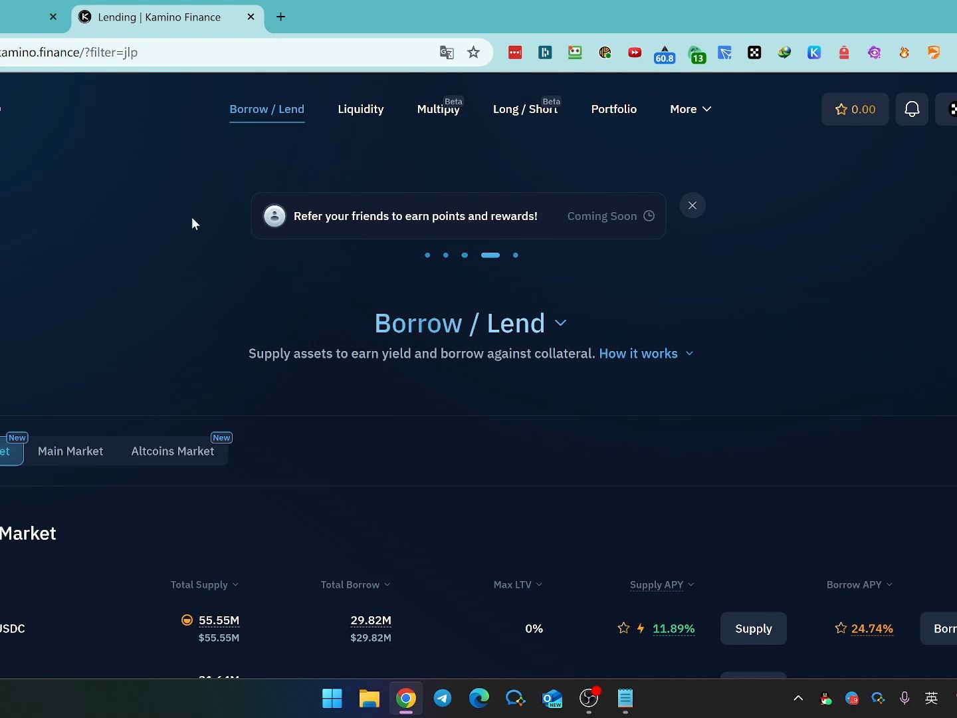Open the extension showing 60.8 badge

coord(665,54)
